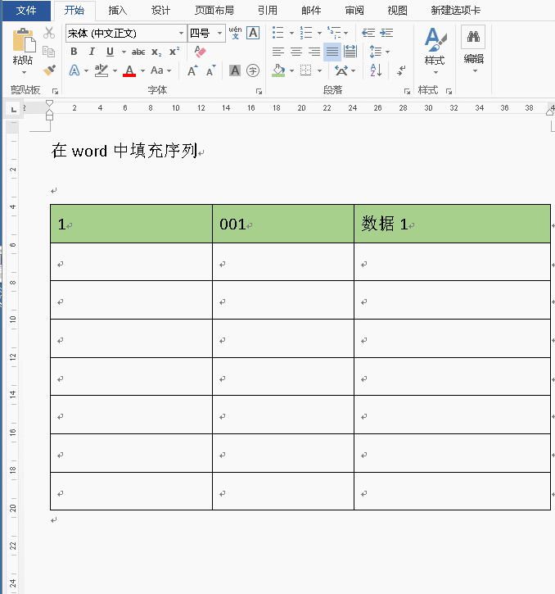Viewport: 555px width, 594px height.
Task: Align text right
Action: (x=314, y=52)
